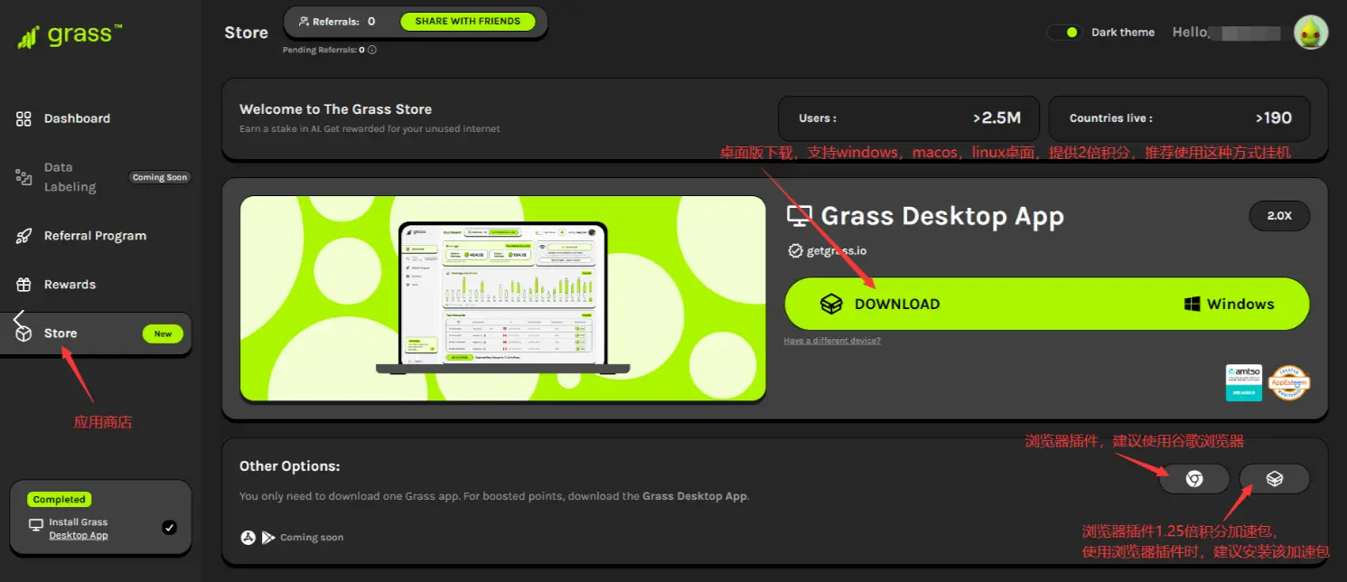
Task: Click the Google Play icon
Action: click(x=268, y=538)
